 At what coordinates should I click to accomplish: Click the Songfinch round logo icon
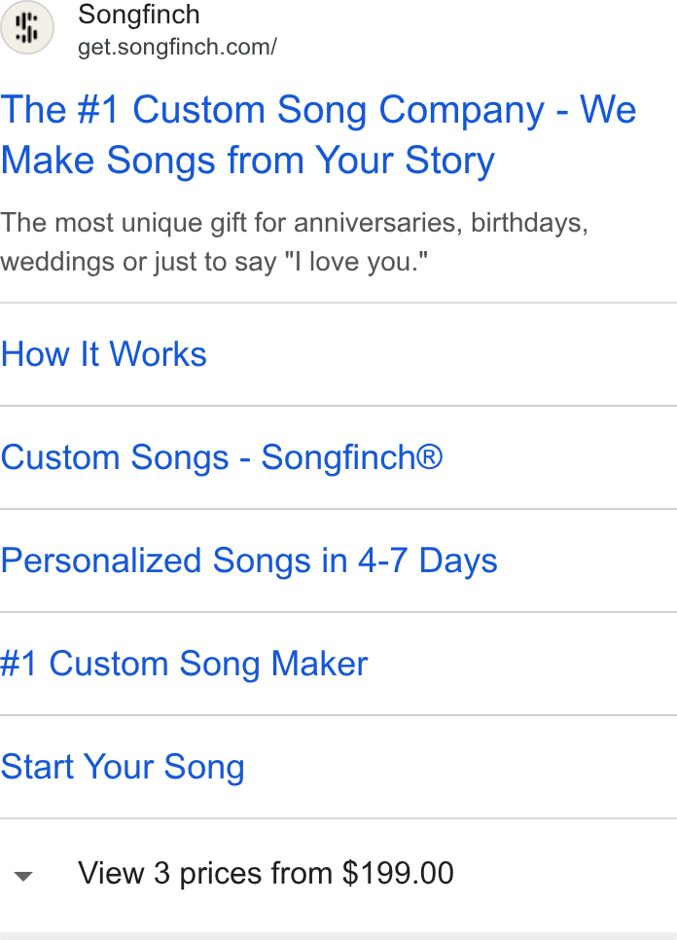point(27,27)
